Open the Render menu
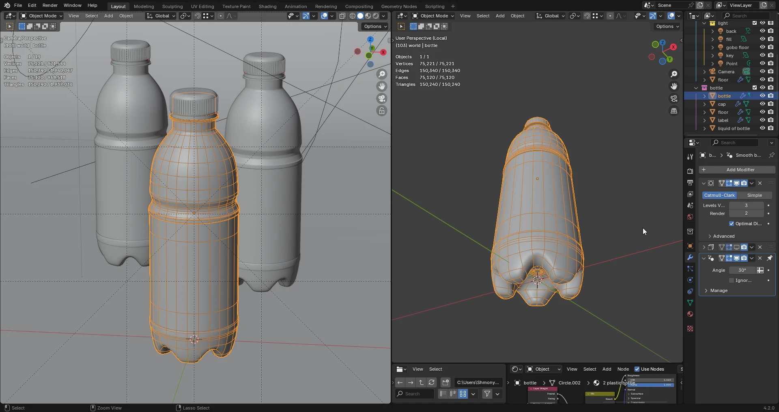 (x=50, y=5)
